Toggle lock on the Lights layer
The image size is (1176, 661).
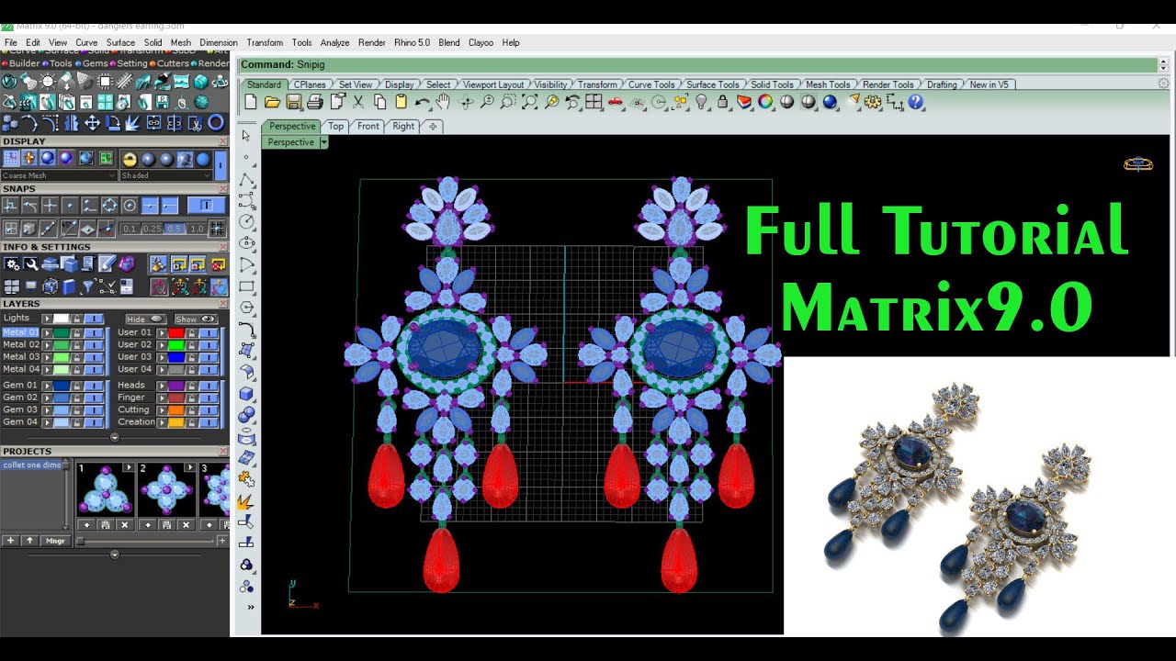pyautogui.click(x=78, y=319)
